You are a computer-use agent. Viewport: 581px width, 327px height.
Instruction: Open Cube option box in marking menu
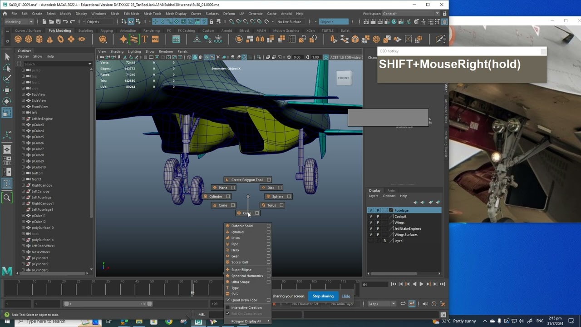click(257, 213)
